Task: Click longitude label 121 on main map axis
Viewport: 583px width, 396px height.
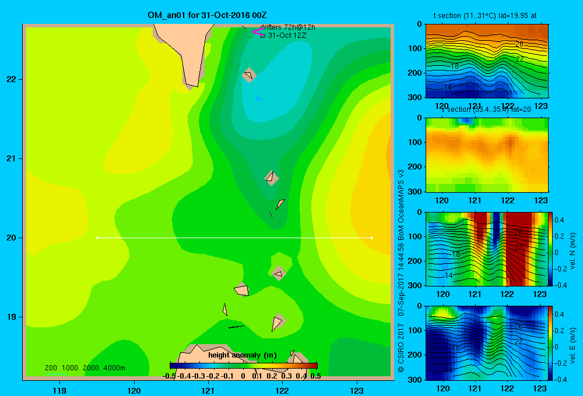Action: 208,390
